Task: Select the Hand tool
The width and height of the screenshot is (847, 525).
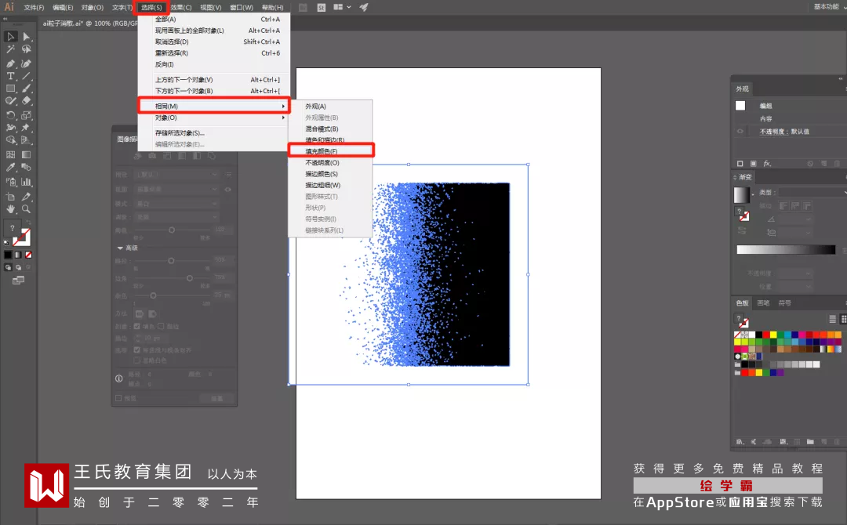Action: (10, 209)
